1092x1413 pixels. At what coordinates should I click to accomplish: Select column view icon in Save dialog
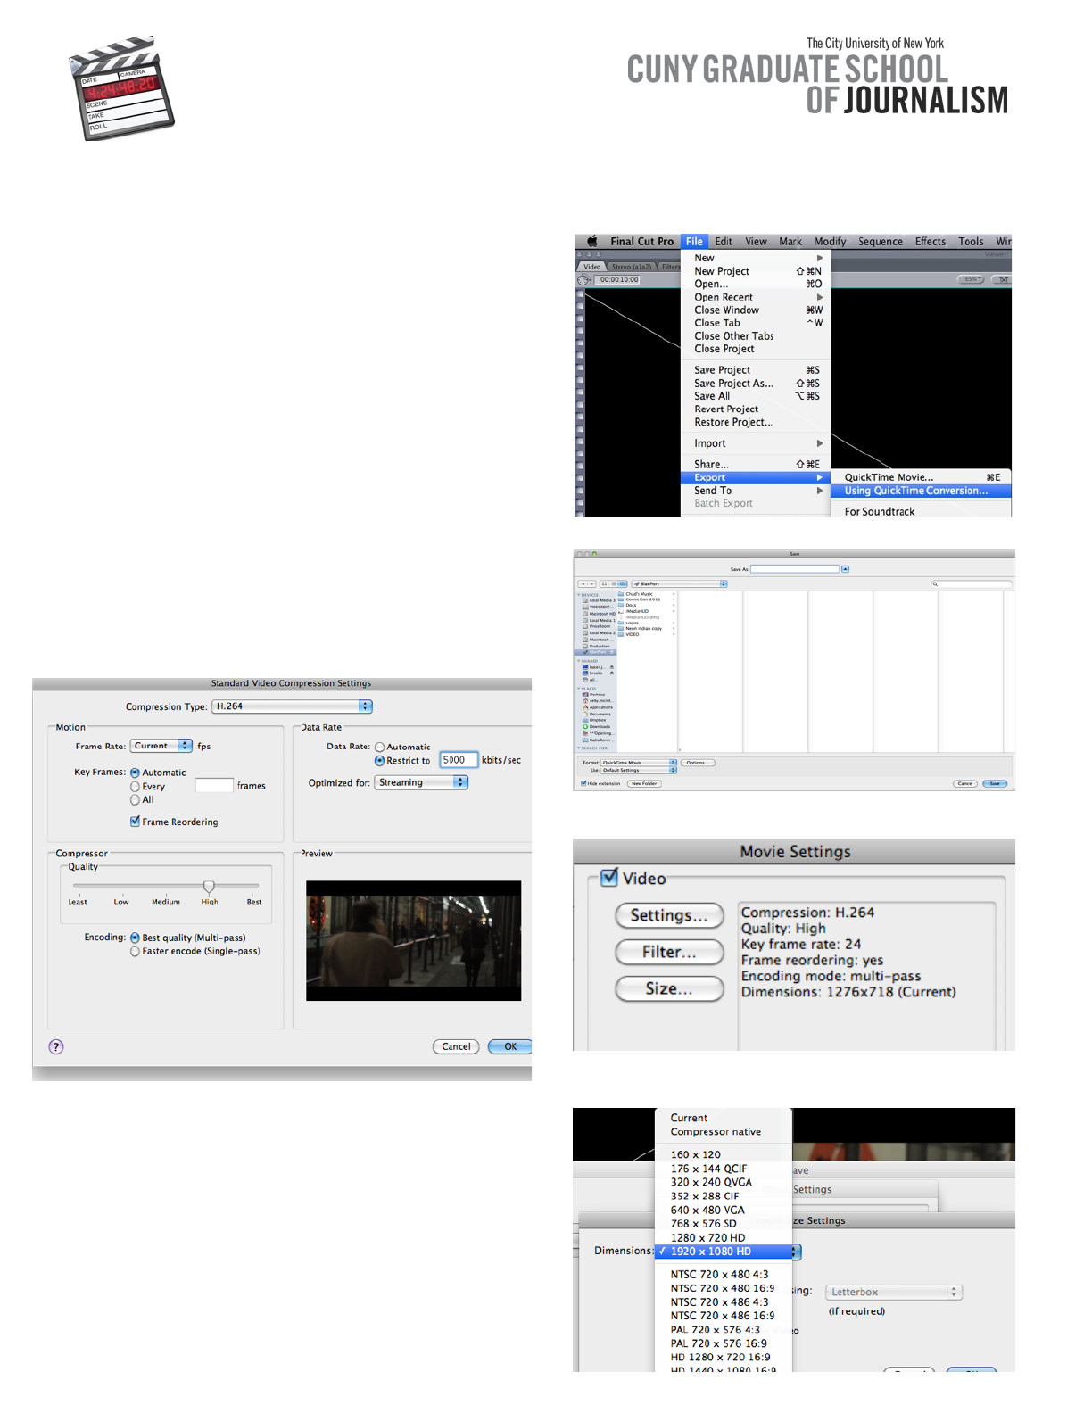tap(623, 584)
